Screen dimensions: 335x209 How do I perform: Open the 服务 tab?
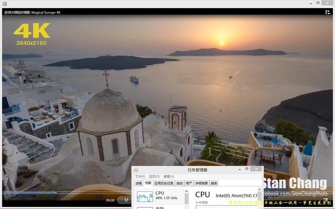click(214, 183)
